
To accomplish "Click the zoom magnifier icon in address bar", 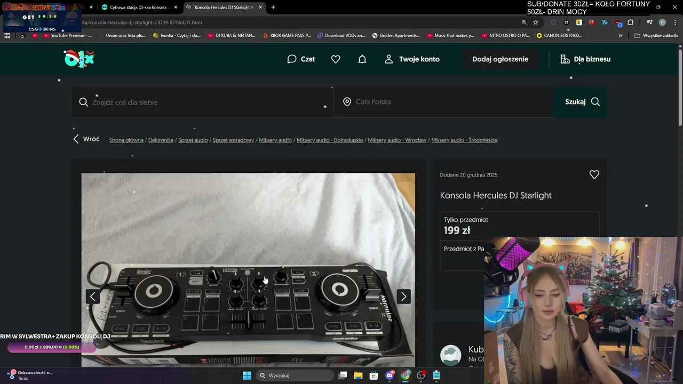I will pyautogui.click(x=524, y=22).
